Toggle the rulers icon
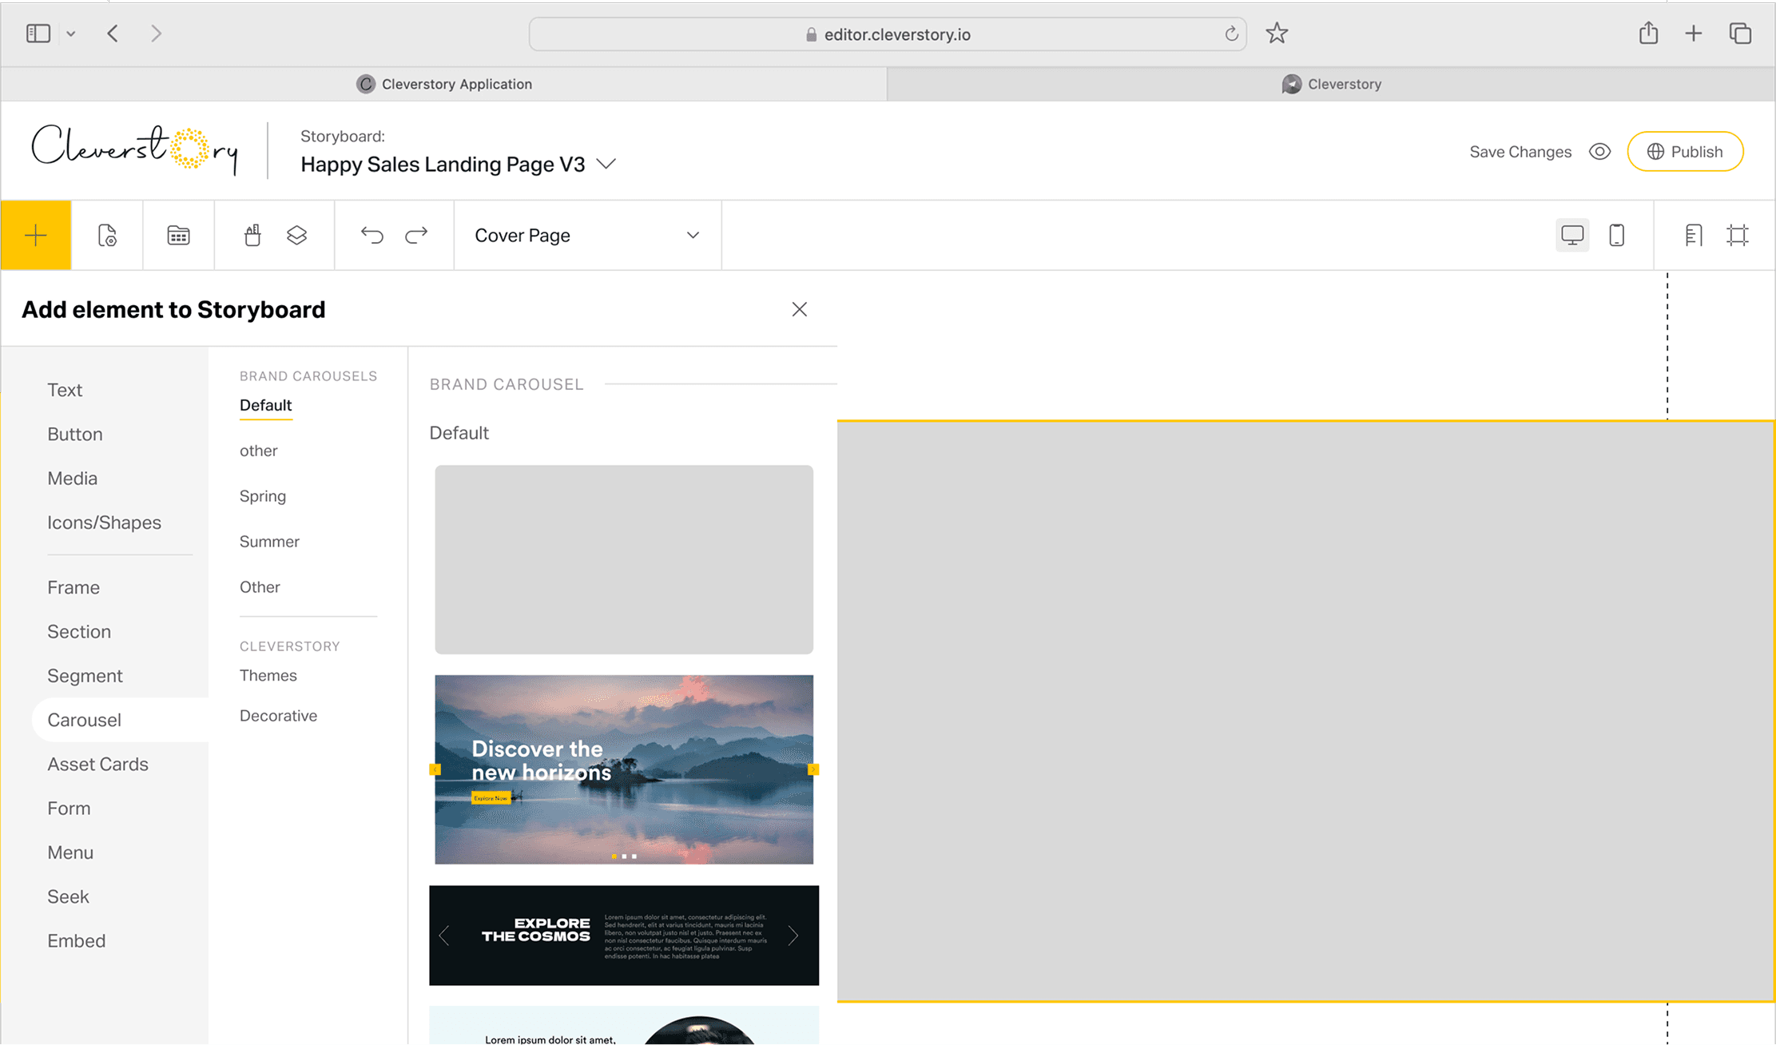This screenshot has height=1045, width=1776. 1694,235
